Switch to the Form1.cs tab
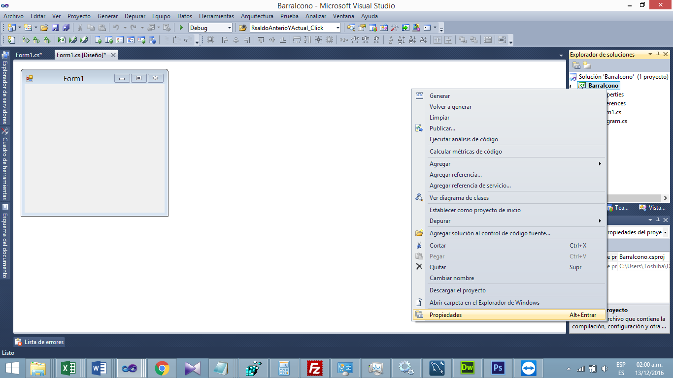This screenshot has height=378, width=673. point(28,55)
